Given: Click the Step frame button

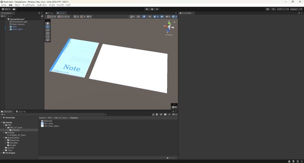Looking at the screenshot, I should 157,9.
